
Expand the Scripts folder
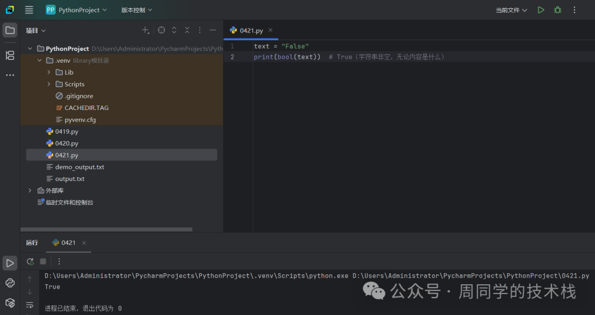pyautogui.click(x=49, y=84)
